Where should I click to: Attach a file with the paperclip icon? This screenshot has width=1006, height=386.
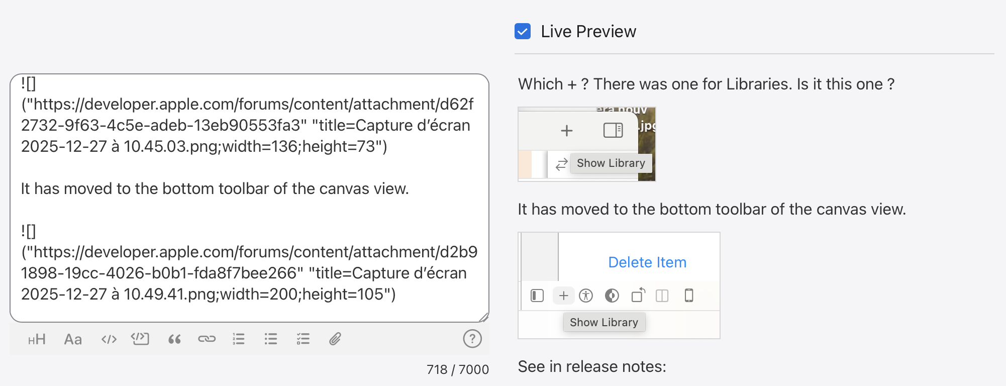pyautogui.click(x=335, y=339)
